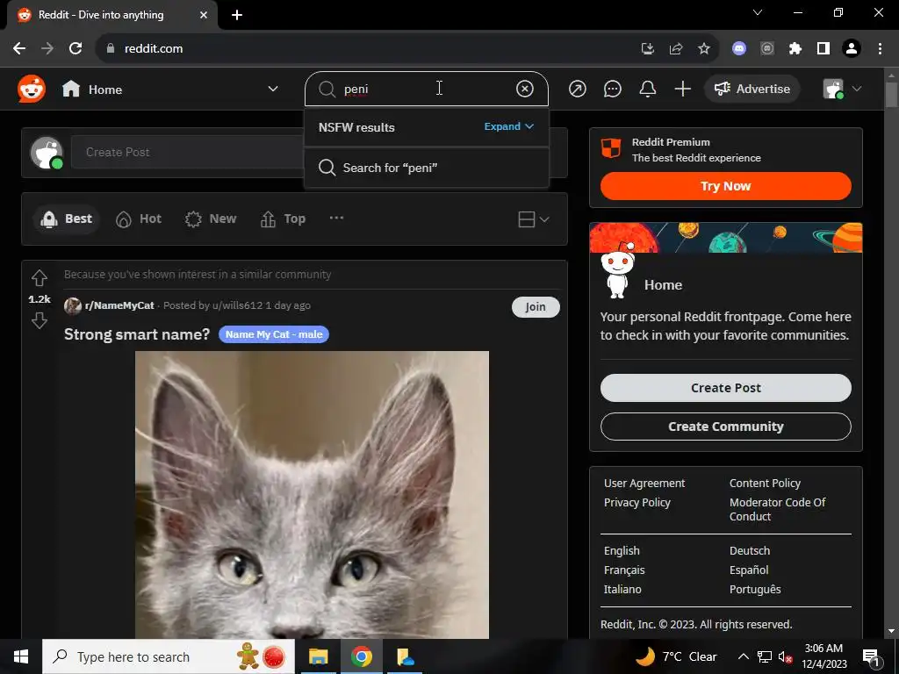The width and height of the screenshot is (899, 674).
Task: Switch language to Deutsch
Action: [750, 551]
